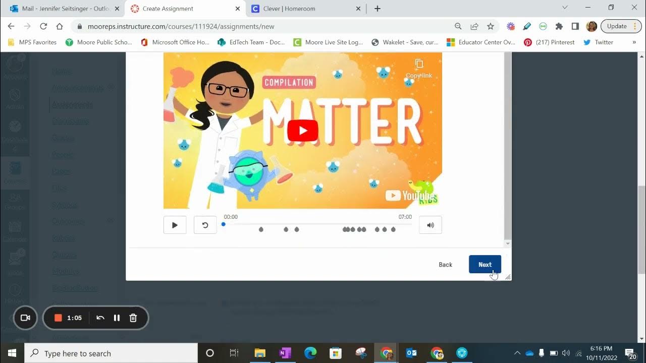646x363 pixels.
Task: Open Outlook from the taskbar
Action: tap(412, 353)
